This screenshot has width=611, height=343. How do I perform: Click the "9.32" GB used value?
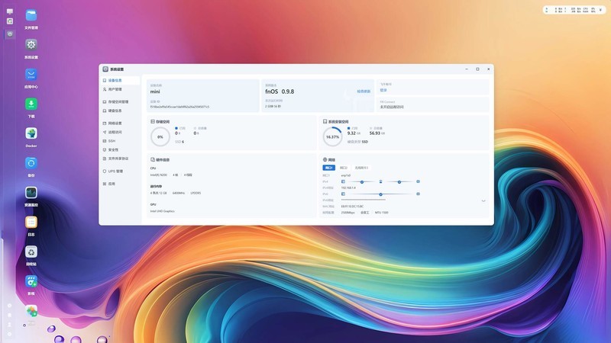(x=351, y=133)
